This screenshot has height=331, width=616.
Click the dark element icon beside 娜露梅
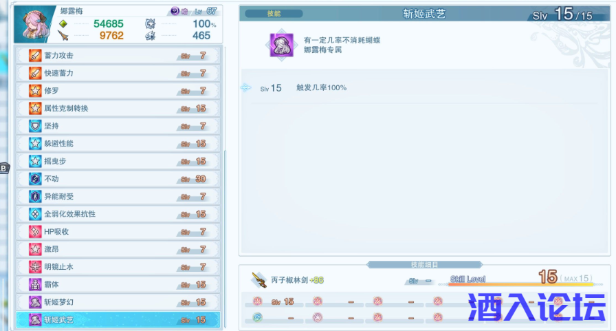pos(175,12)
